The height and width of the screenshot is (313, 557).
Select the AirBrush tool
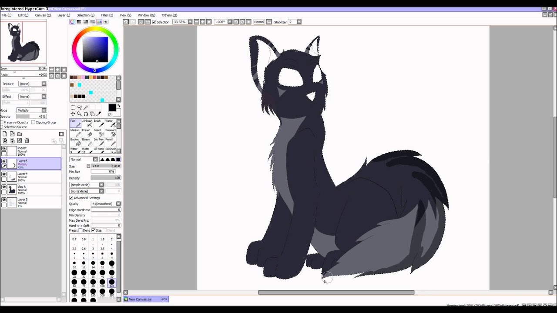point(87,123)
